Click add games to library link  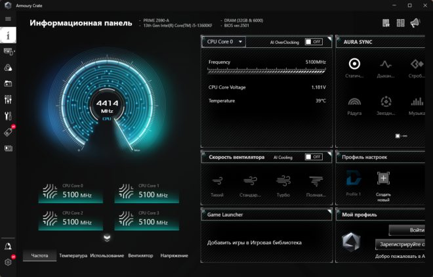tap(255, 242)
